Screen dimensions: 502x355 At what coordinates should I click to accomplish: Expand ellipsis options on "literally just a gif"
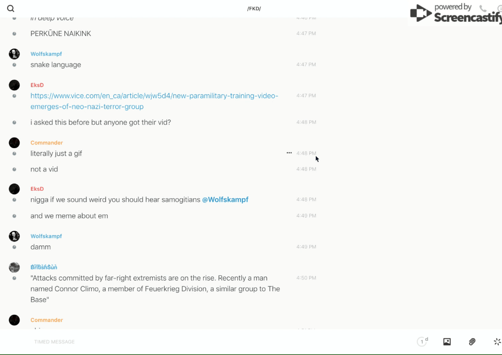(x=289, y=153)
